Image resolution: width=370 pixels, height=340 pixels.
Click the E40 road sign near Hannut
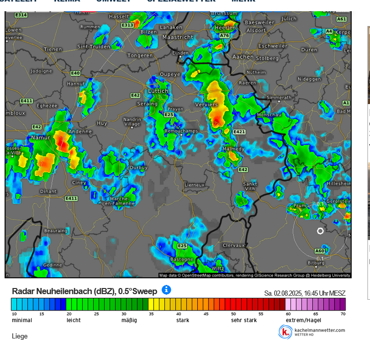[75, 73]
